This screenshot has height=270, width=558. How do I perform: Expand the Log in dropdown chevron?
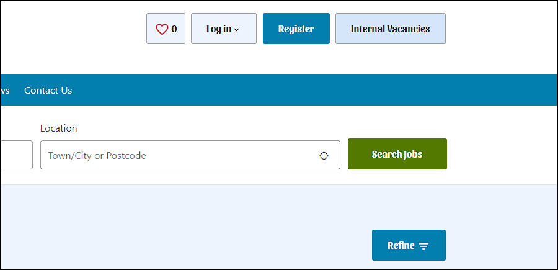coord(237,30)
